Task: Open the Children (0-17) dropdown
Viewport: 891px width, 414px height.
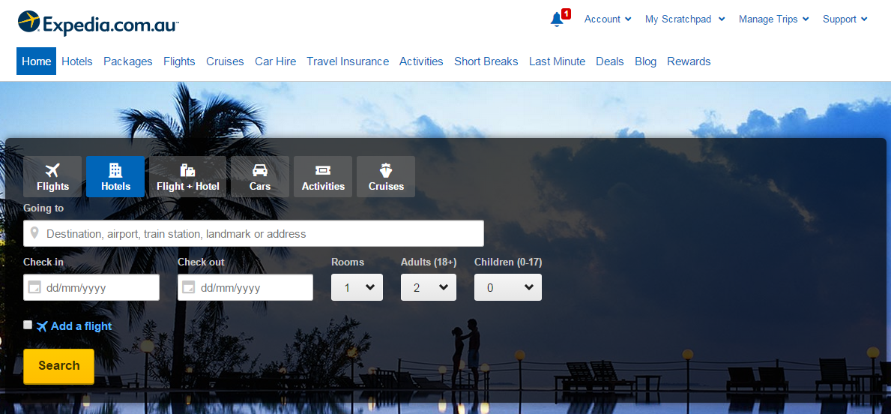Action: (x=508, y=287)
